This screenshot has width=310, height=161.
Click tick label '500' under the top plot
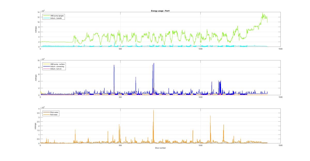(x=120, y=49)
